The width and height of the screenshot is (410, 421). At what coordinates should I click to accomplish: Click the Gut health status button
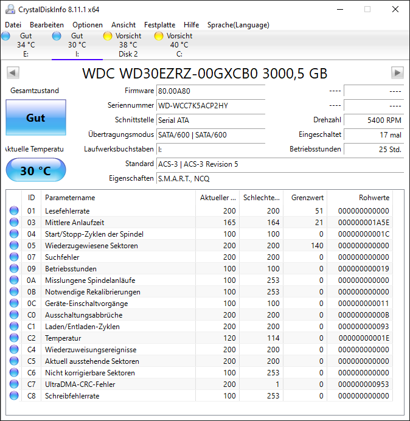36,117
